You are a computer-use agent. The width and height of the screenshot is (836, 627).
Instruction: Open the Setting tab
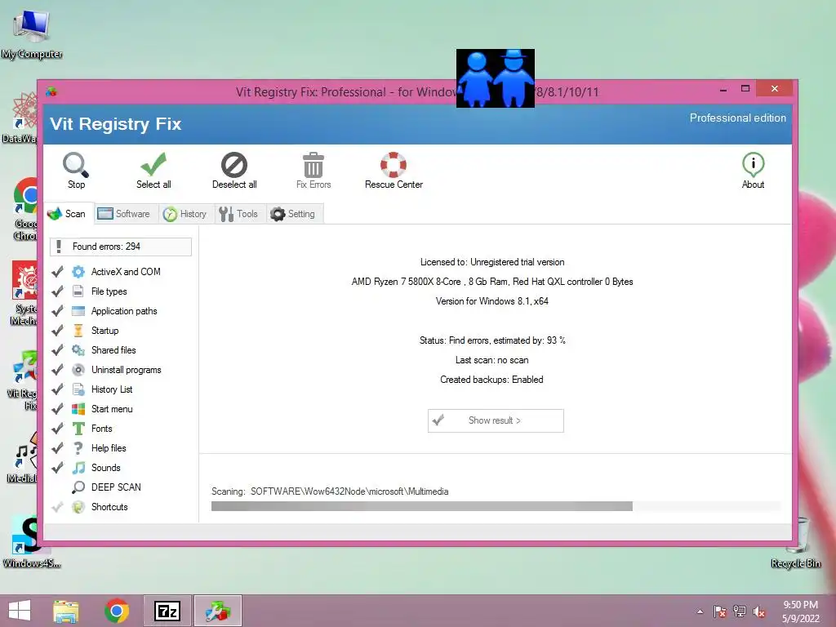[293, 214]
